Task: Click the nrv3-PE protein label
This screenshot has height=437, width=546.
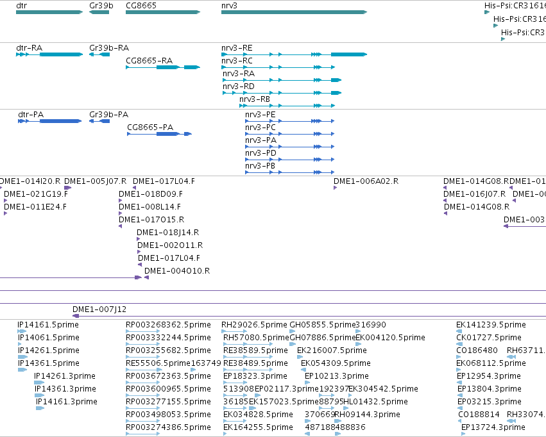Action: (x=260, y=115)
